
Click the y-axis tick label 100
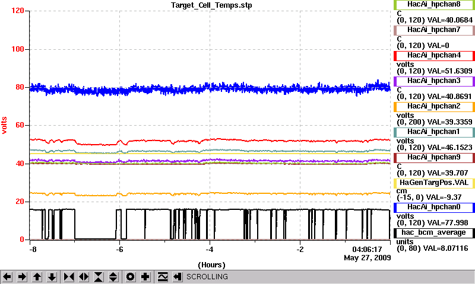[x=18, y=49]
